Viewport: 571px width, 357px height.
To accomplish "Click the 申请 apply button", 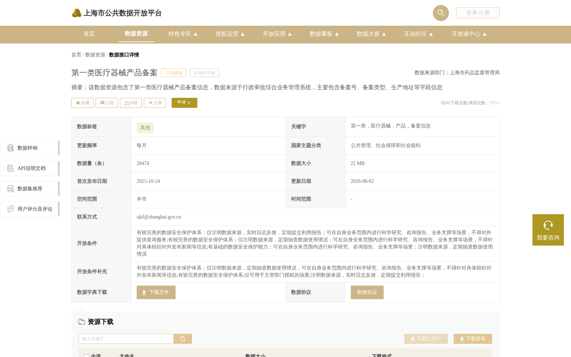I will point(185,103).
